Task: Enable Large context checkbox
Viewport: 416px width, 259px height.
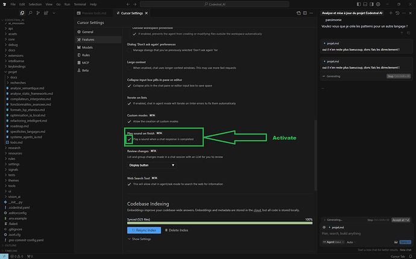Action: pyautogui.click(x=129, y=68)
